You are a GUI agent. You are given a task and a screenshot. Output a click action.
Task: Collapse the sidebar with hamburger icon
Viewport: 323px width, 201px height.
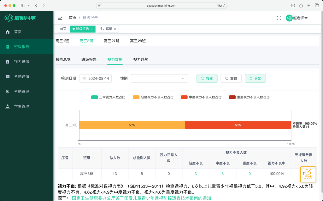(60, 18)
